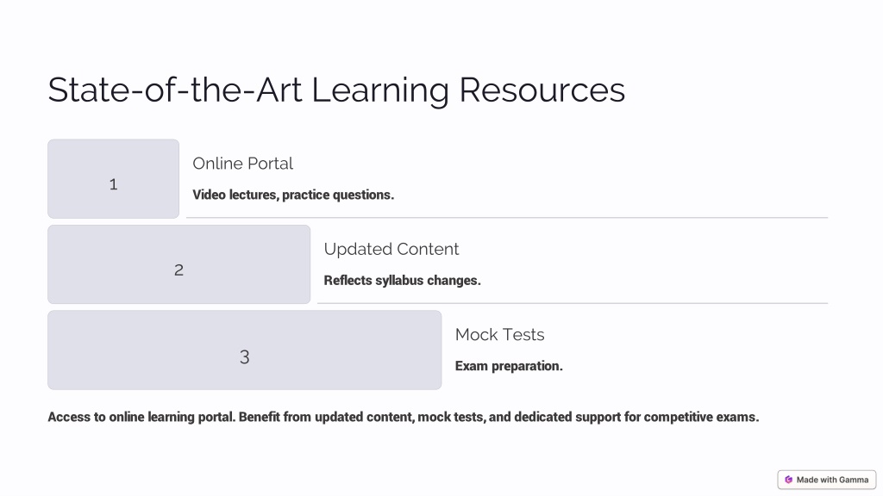Image resolution: width=883 pixels, height=496 pixels.
Task: Select the Updated Content heading
Action: [x=391, y=249]
